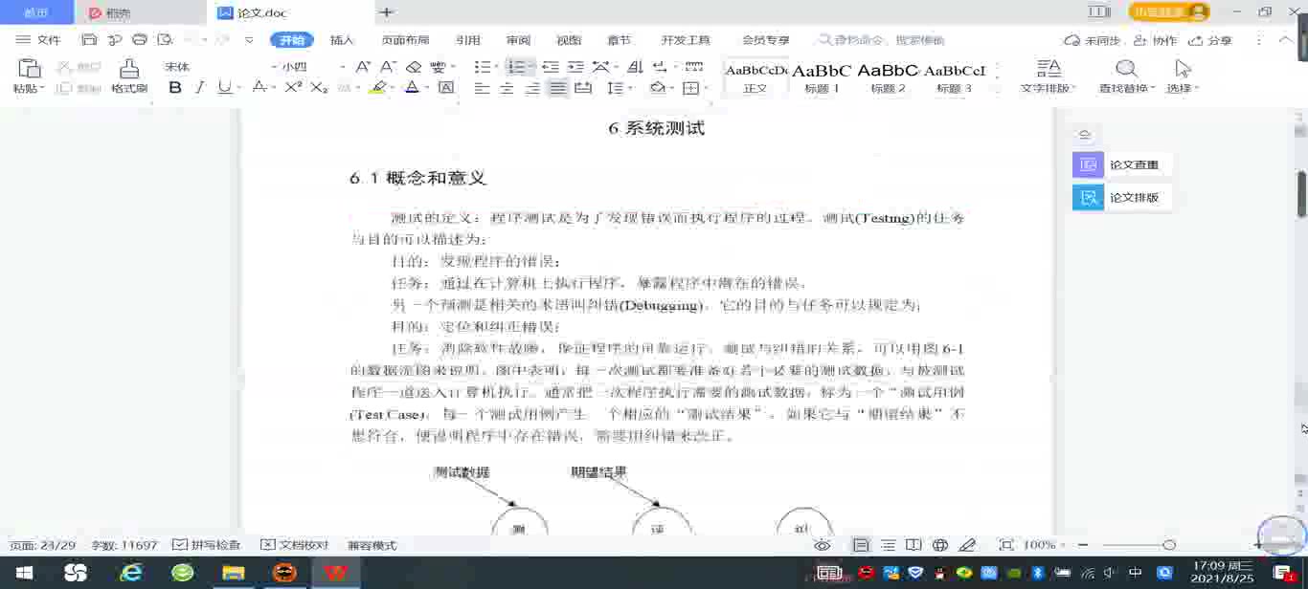The width and height of the screenshot is (1308, 589).
Task: Click the Increase Indent icon
Action: (575, 67)
